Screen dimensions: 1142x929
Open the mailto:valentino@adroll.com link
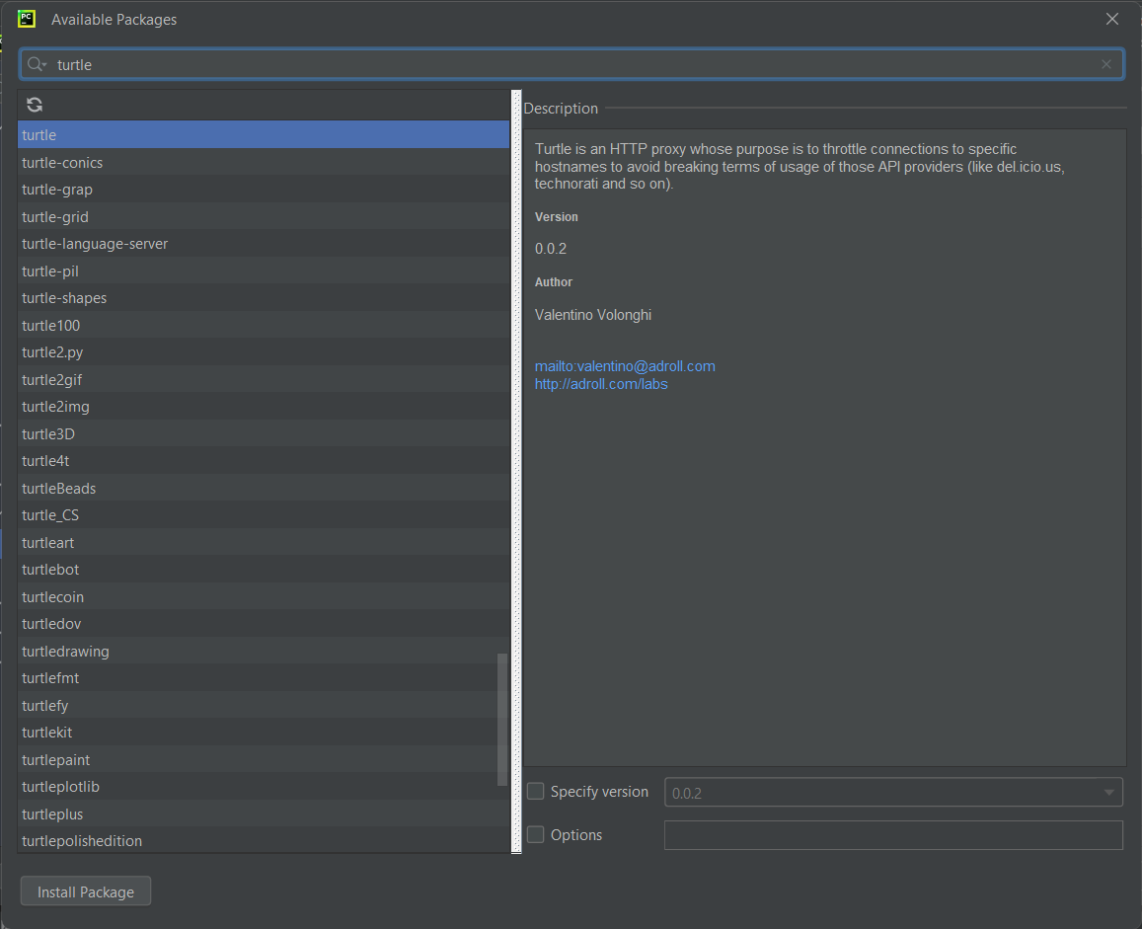(625, 366)
